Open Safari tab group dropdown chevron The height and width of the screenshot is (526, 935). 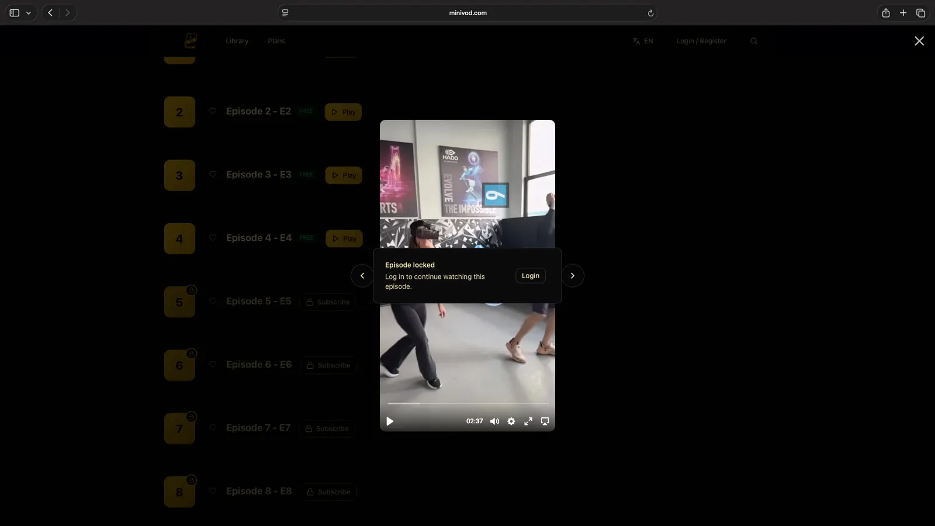point(29,13)
